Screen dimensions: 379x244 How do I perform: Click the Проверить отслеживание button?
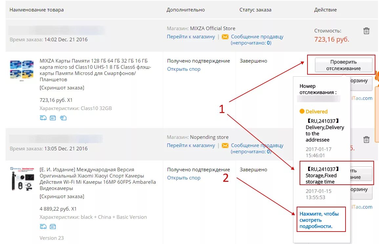click(x=343, y=65)
